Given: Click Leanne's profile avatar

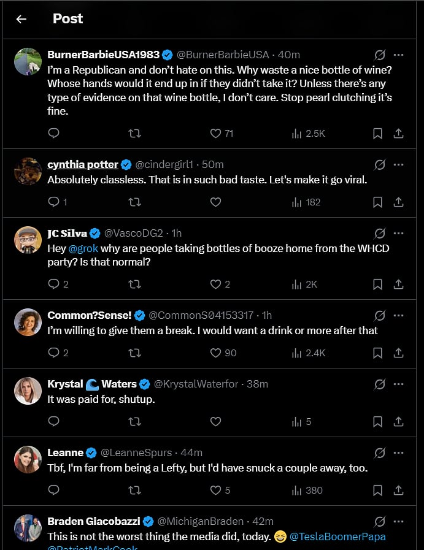Looking at the screenshot, I should pos(28,460).
